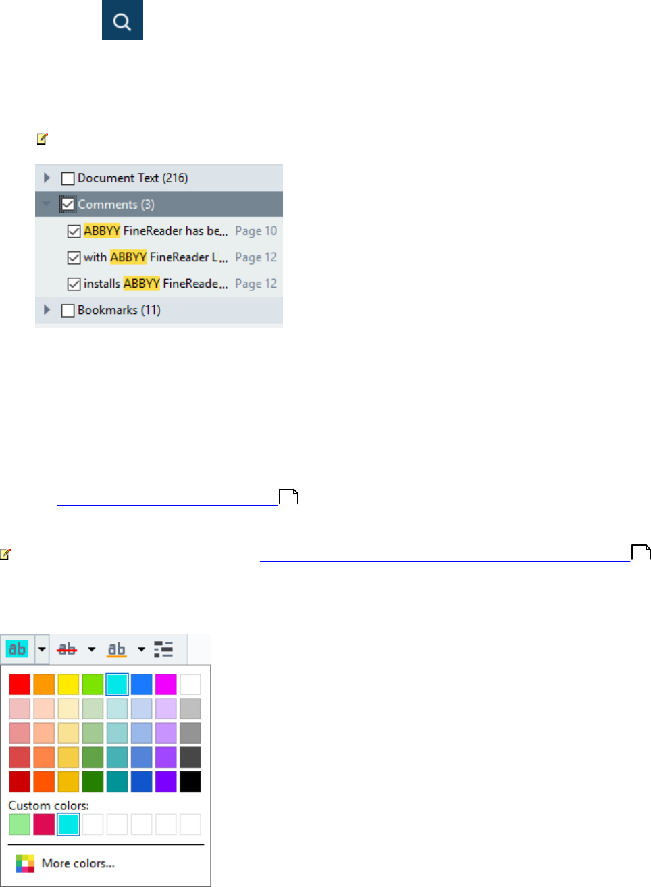The width and height of the screenshot is (651, 887).
Task: Uncheck the Comments (3) checkbox
Action: pyautogui.click(x=68, y=204)
